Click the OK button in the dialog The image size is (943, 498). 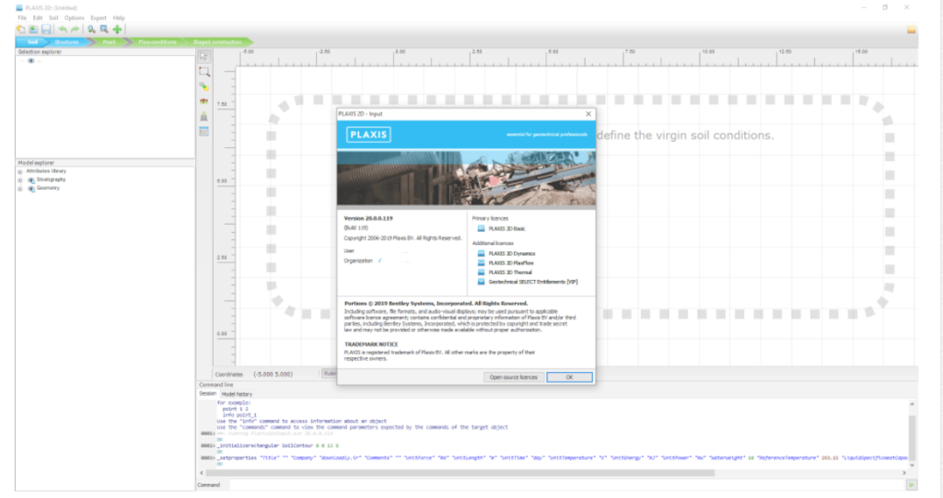[x=569, y=377]
